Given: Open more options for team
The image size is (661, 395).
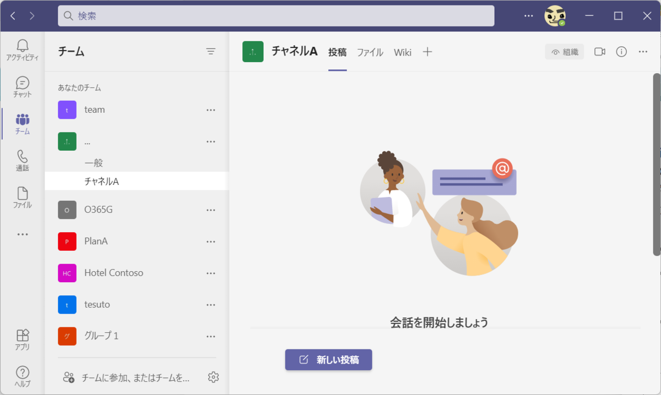Looking at the screenshot, I should pyautogui.click(x=210, y=110).
